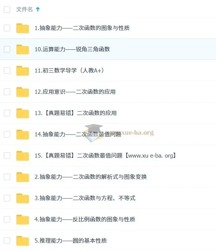Open folder 1.抽象能力——二次函数的图象与性质
The image size is (216, 251).
(x=82, y=28)
